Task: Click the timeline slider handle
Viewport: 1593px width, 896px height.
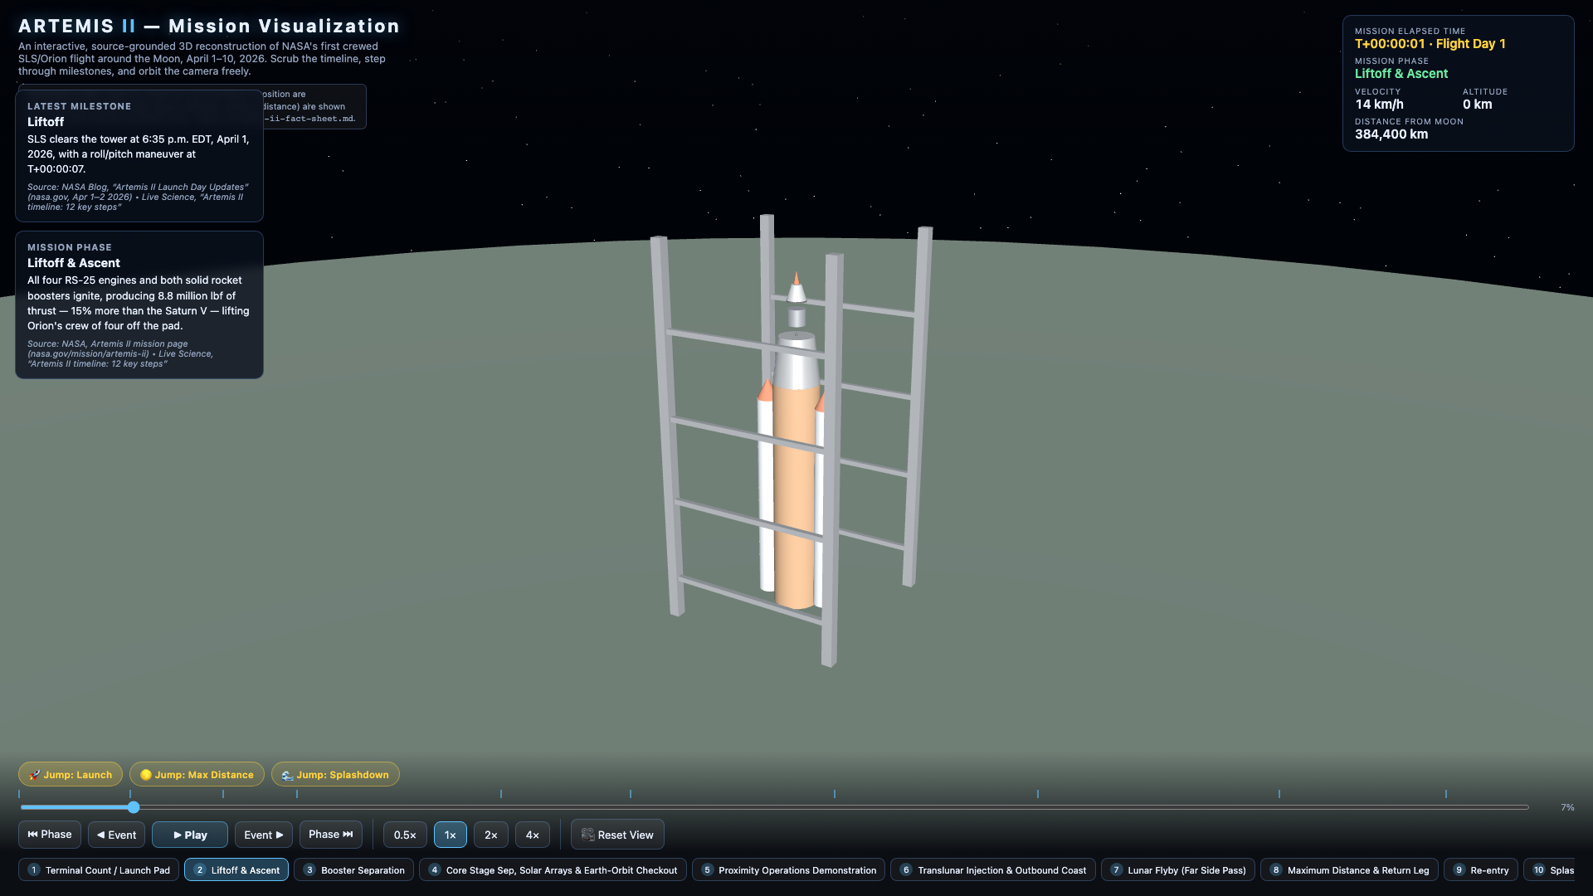Action: click(x=134, y=807)
